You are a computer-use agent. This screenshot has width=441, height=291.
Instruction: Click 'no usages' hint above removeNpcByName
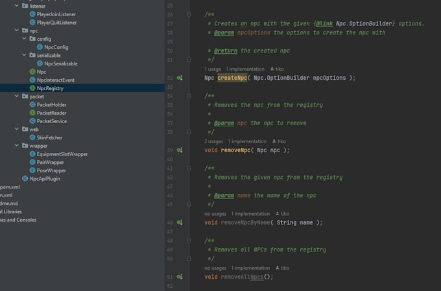click(x=215, y=214)
